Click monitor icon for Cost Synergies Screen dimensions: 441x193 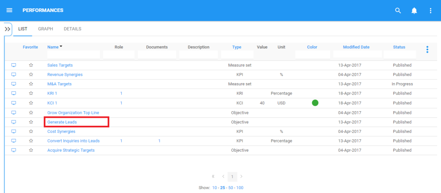pos(14,131)
